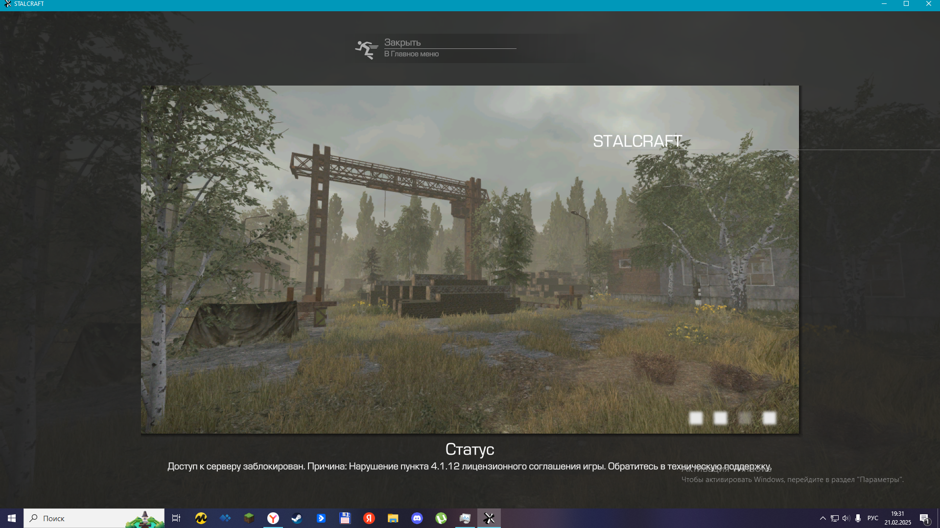This screenshot has width=940, height=528.
Task: Click the running man icon beside Закрыть
Action: click(x=366, y=49)
